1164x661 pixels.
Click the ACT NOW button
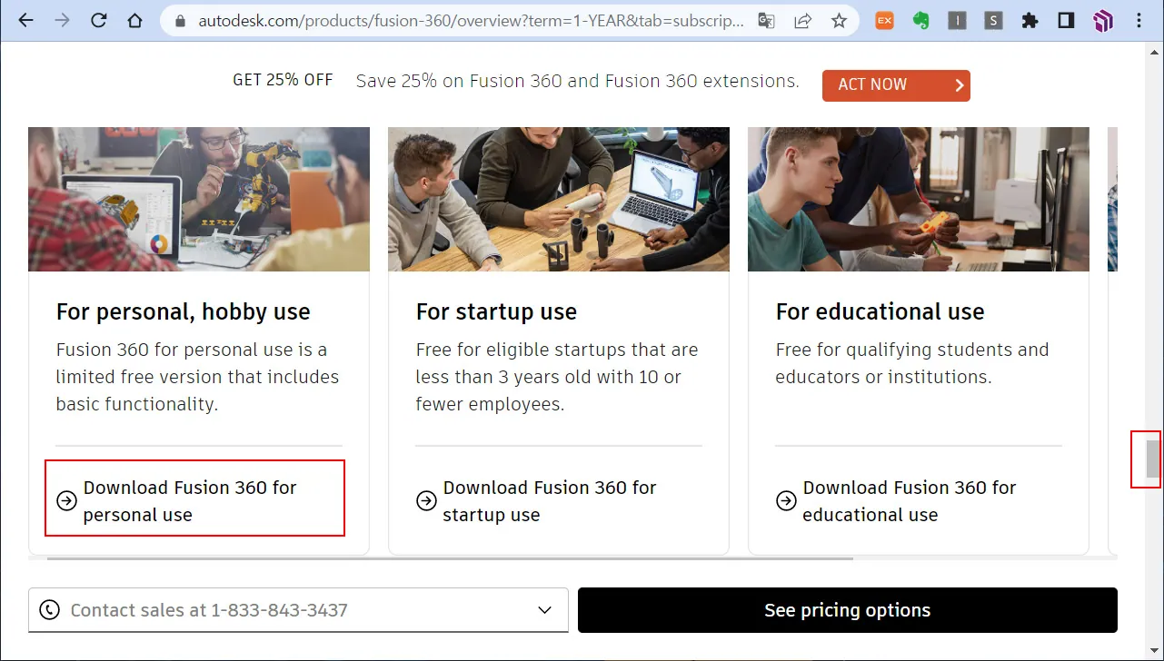[x=896, y=85]
